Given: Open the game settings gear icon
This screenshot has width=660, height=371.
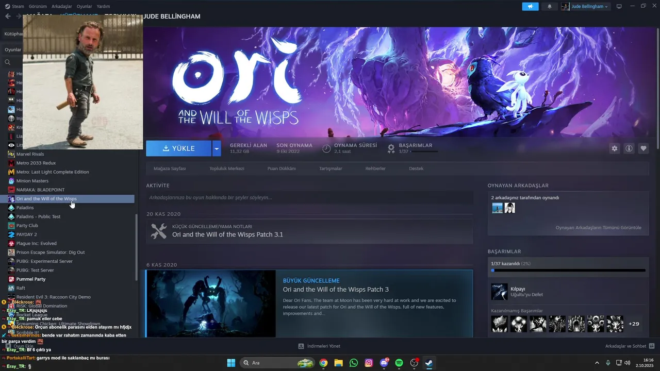Looking at the screenshot, I should 614,148.
